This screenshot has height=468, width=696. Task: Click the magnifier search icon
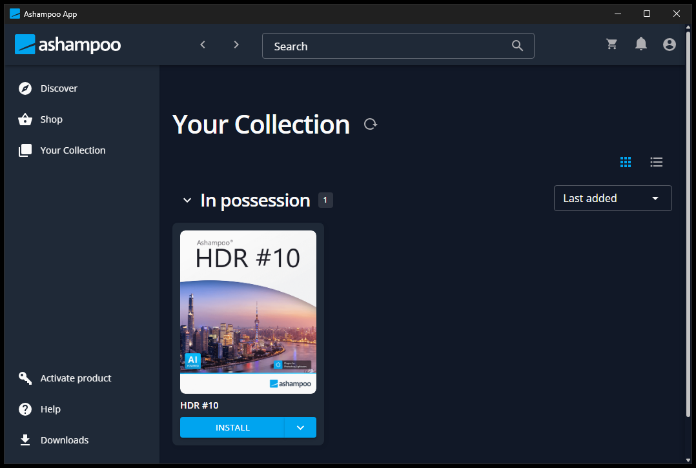click(x=517, y=45)
